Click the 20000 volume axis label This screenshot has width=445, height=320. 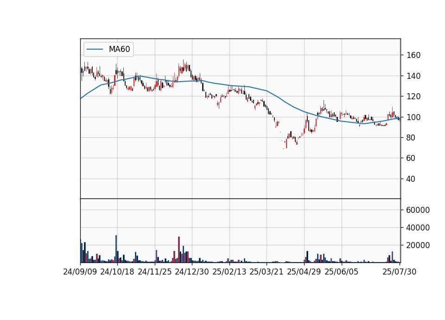[x=418, y=245]
